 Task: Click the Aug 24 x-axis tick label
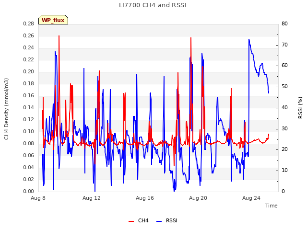click(251, 198)
